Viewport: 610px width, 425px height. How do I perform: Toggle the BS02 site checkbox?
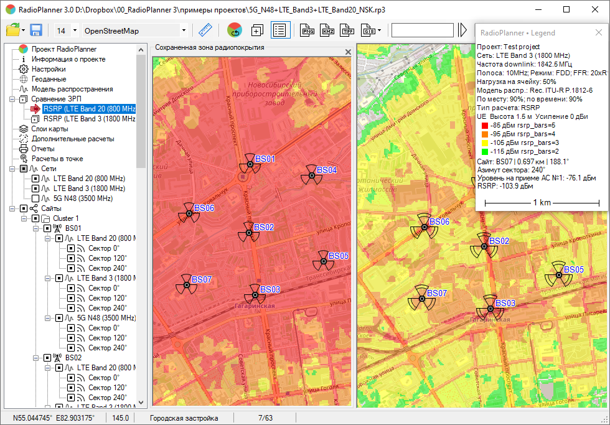[47, 358]
